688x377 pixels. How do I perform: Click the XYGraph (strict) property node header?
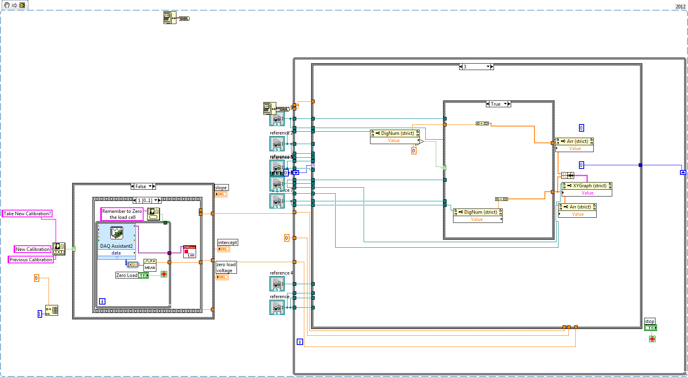tap(587, 186)
